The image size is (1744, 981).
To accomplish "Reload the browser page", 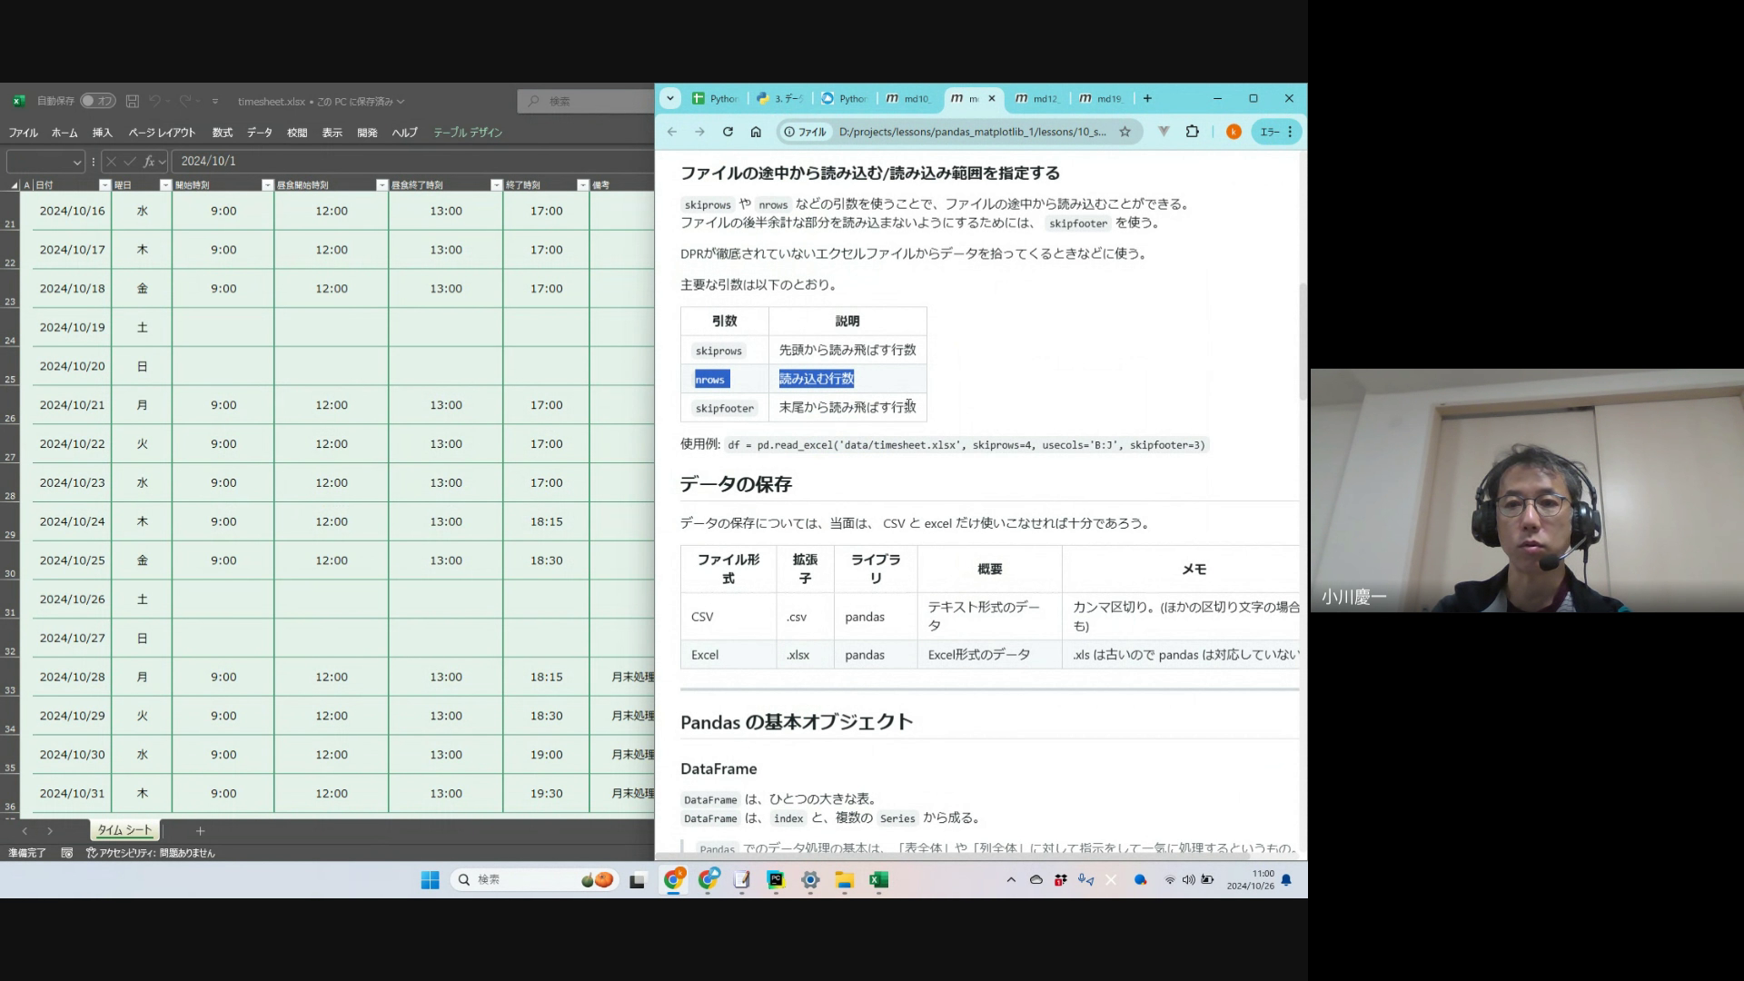I will click(x=728, y=132).
